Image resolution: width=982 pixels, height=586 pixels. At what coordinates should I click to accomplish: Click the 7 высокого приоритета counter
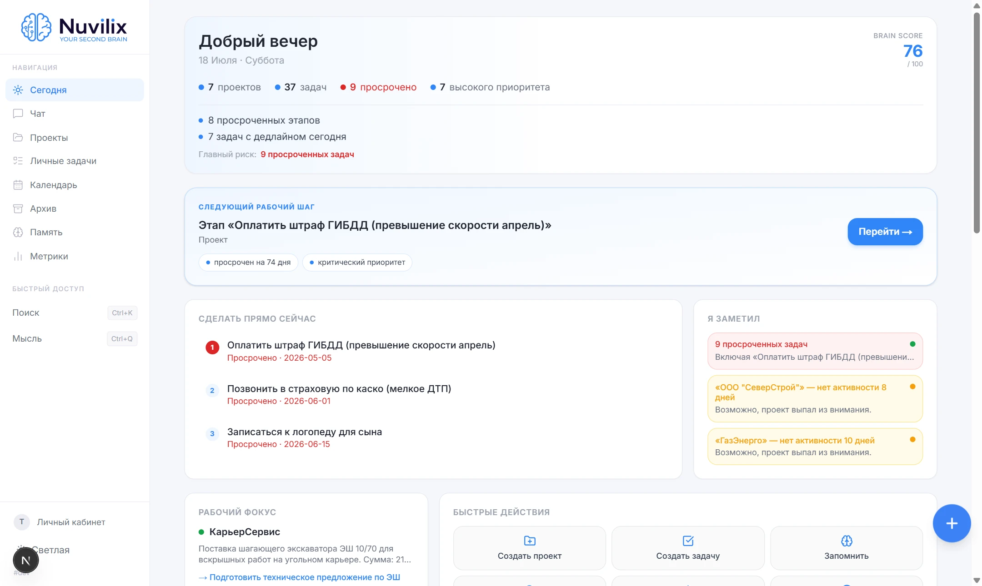pos(490,87)
